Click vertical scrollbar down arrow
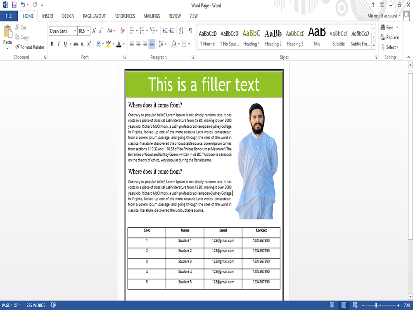 pos(410,297)
